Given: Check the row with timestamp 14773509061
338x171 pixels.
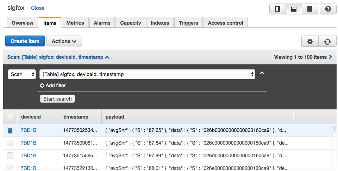Looking at the screenshot, I should 10,143.
